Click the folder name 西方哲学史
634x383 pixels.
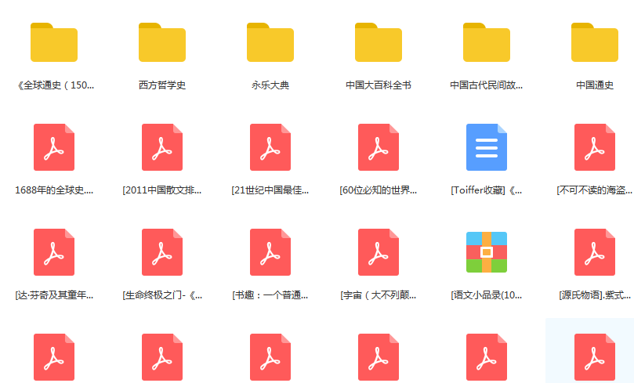[162, 85]
